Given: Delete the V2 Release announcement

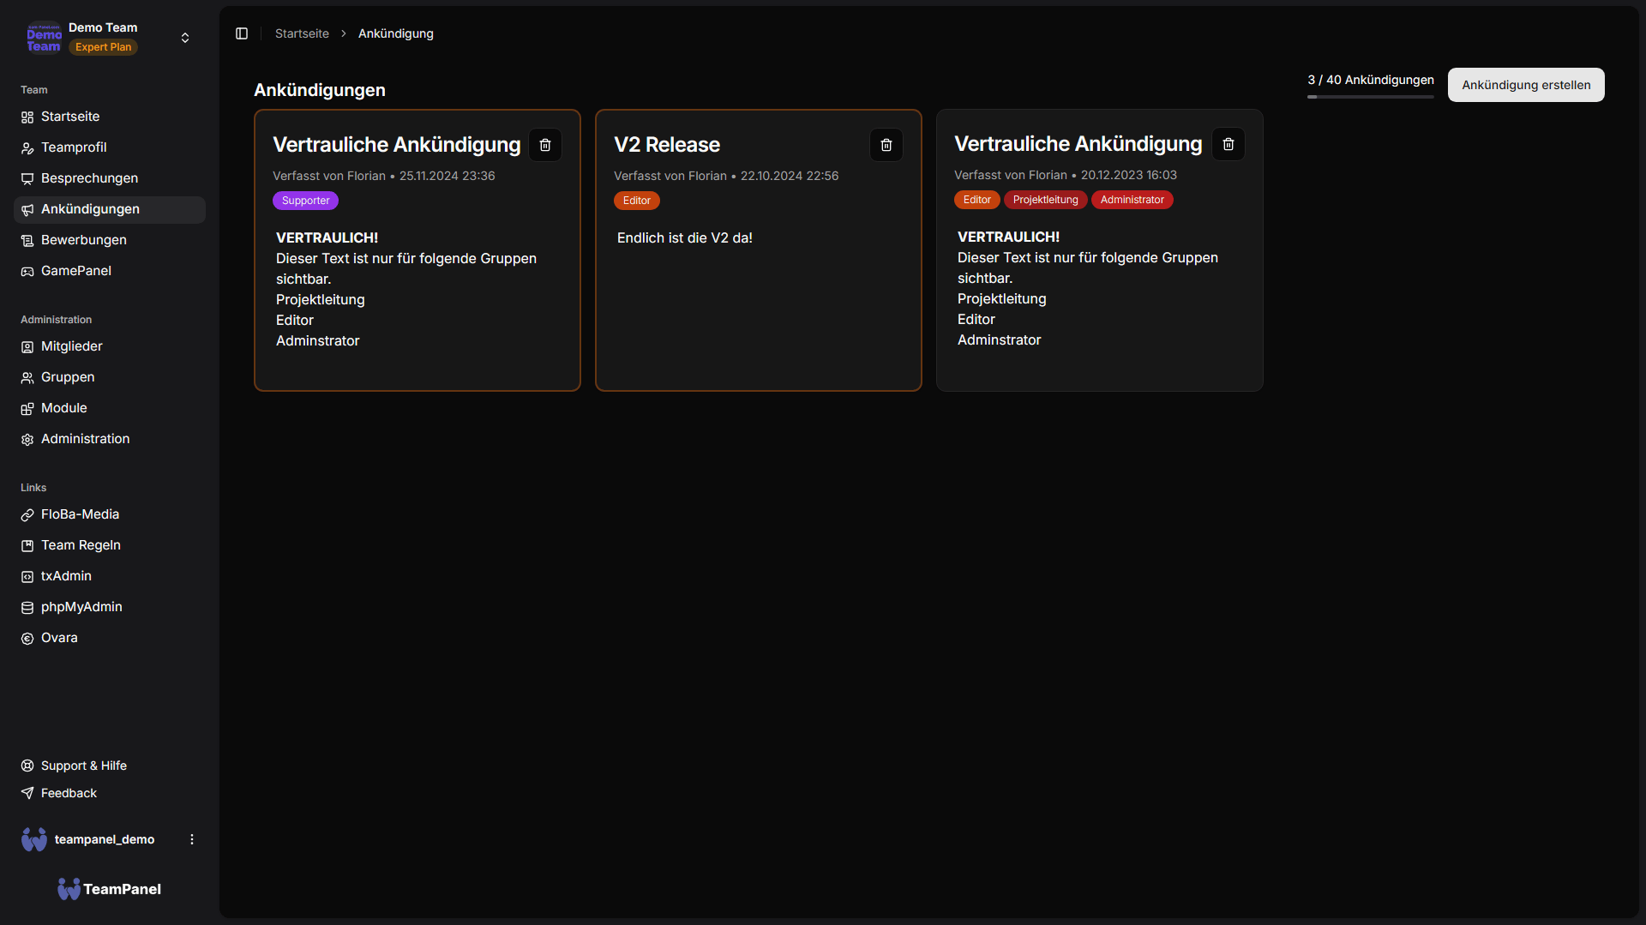Looking at the screenshot, I should 886,145.
